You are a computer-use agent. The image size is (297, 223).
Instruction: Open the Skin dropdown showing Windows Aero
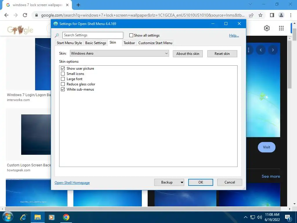(x=119, y=53)
